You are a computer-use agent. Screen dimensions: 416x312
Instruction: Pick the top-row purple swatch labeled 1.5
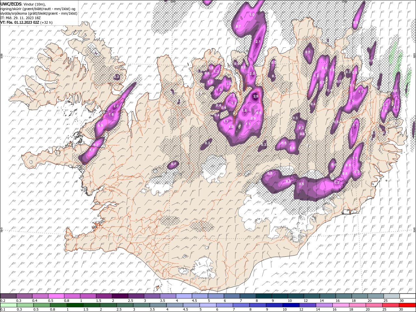pos(104,296)
